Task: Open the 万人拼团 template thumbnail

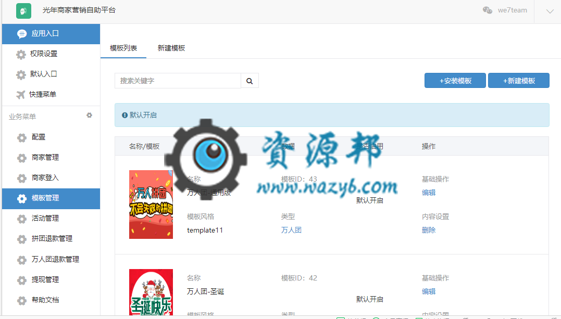Action: pos(151,205)
